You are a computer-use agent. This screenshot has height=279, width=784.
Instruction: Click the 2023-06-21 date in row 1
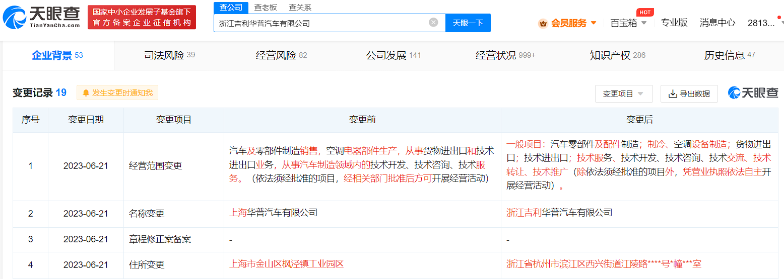coord(86,166)
